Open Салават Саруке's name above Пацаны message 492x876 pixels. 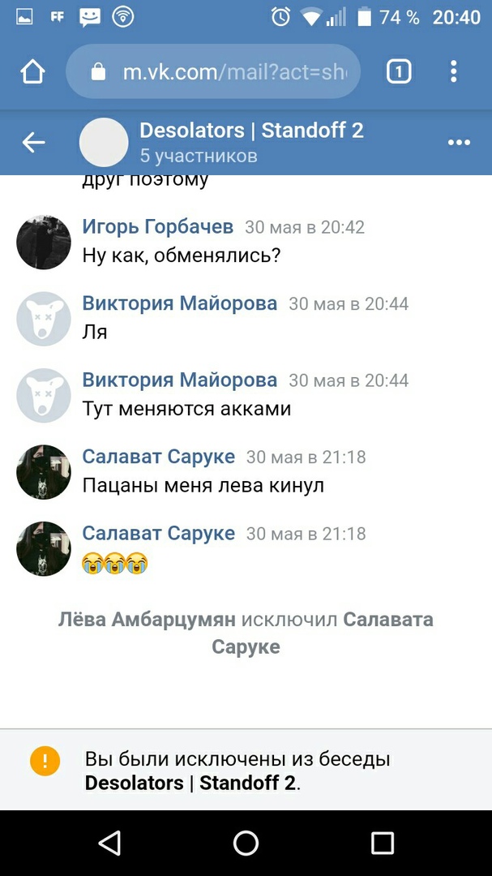click(x=159, y=456)
